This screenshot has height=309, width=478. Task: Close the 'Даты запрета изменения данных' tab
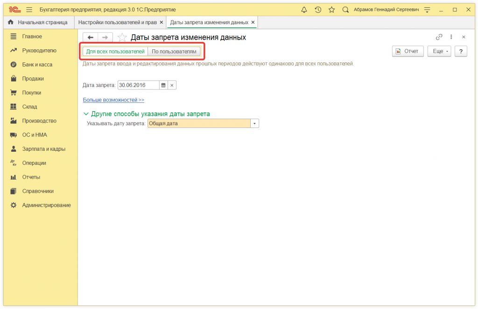pos(253,22)
